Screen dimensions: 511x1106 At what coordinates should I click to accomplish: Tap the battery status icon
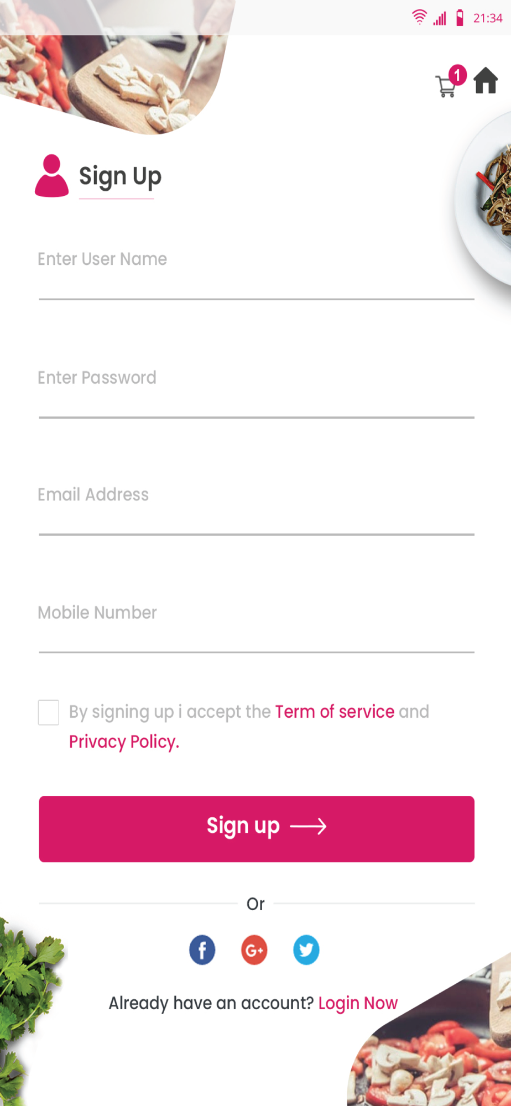[x=460, y=18]
